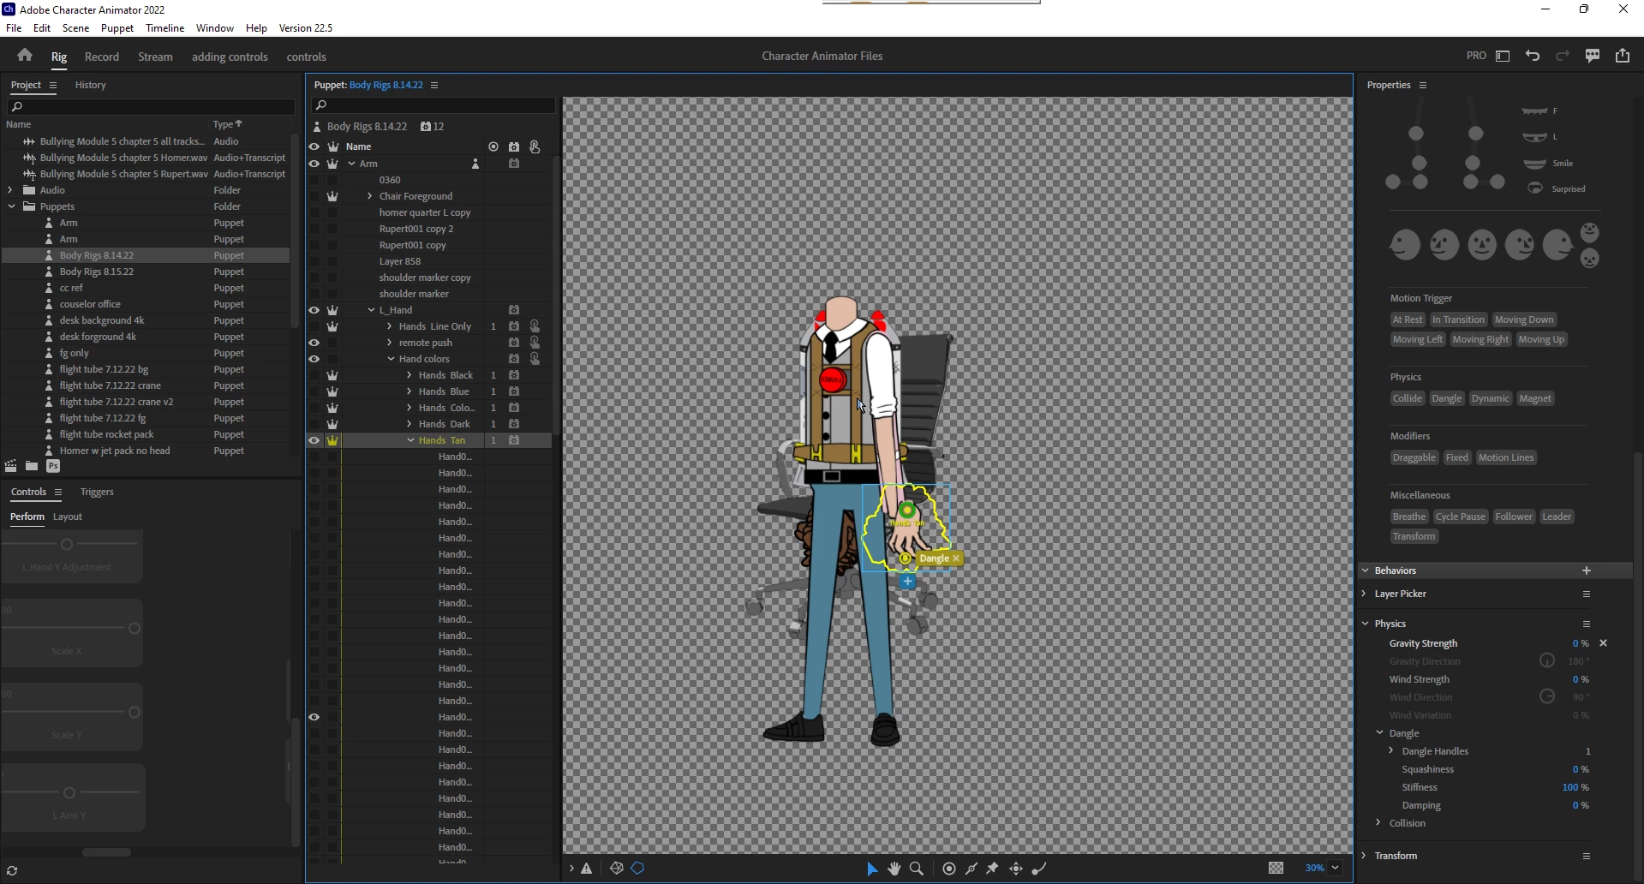Click the Stiffness 100% value
1644x884 pixels.
pos(1575,787)
